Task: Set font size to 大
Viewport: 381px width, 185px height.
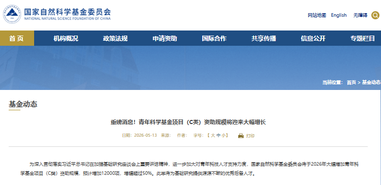Action: click(x=213, y=135)
